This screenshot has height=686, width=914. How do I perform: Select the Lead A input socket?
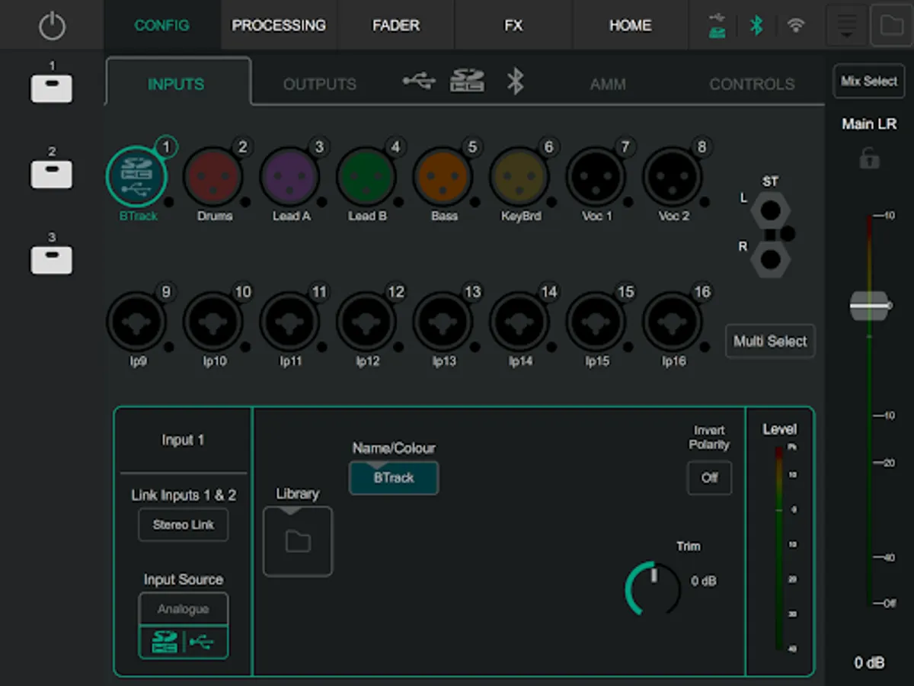[x=290, y=177]
